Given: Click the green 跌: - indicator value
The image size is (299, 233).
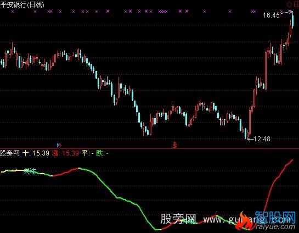Looking at the screenshot, I should click(103, 153).
